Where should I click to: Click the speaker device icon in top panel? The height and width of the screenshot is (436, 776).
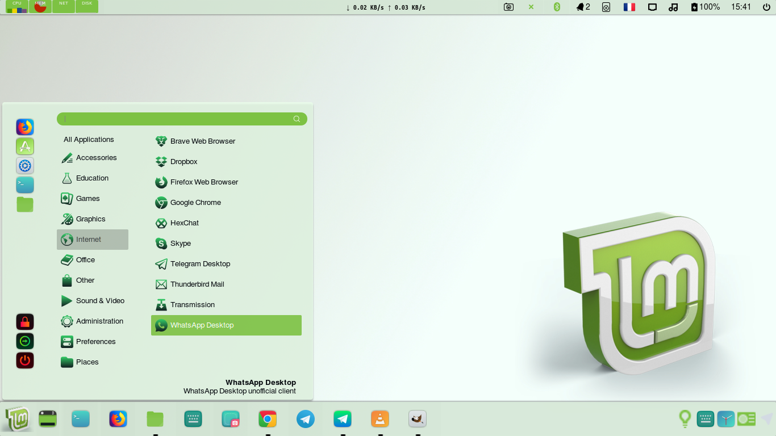[606, 7]
